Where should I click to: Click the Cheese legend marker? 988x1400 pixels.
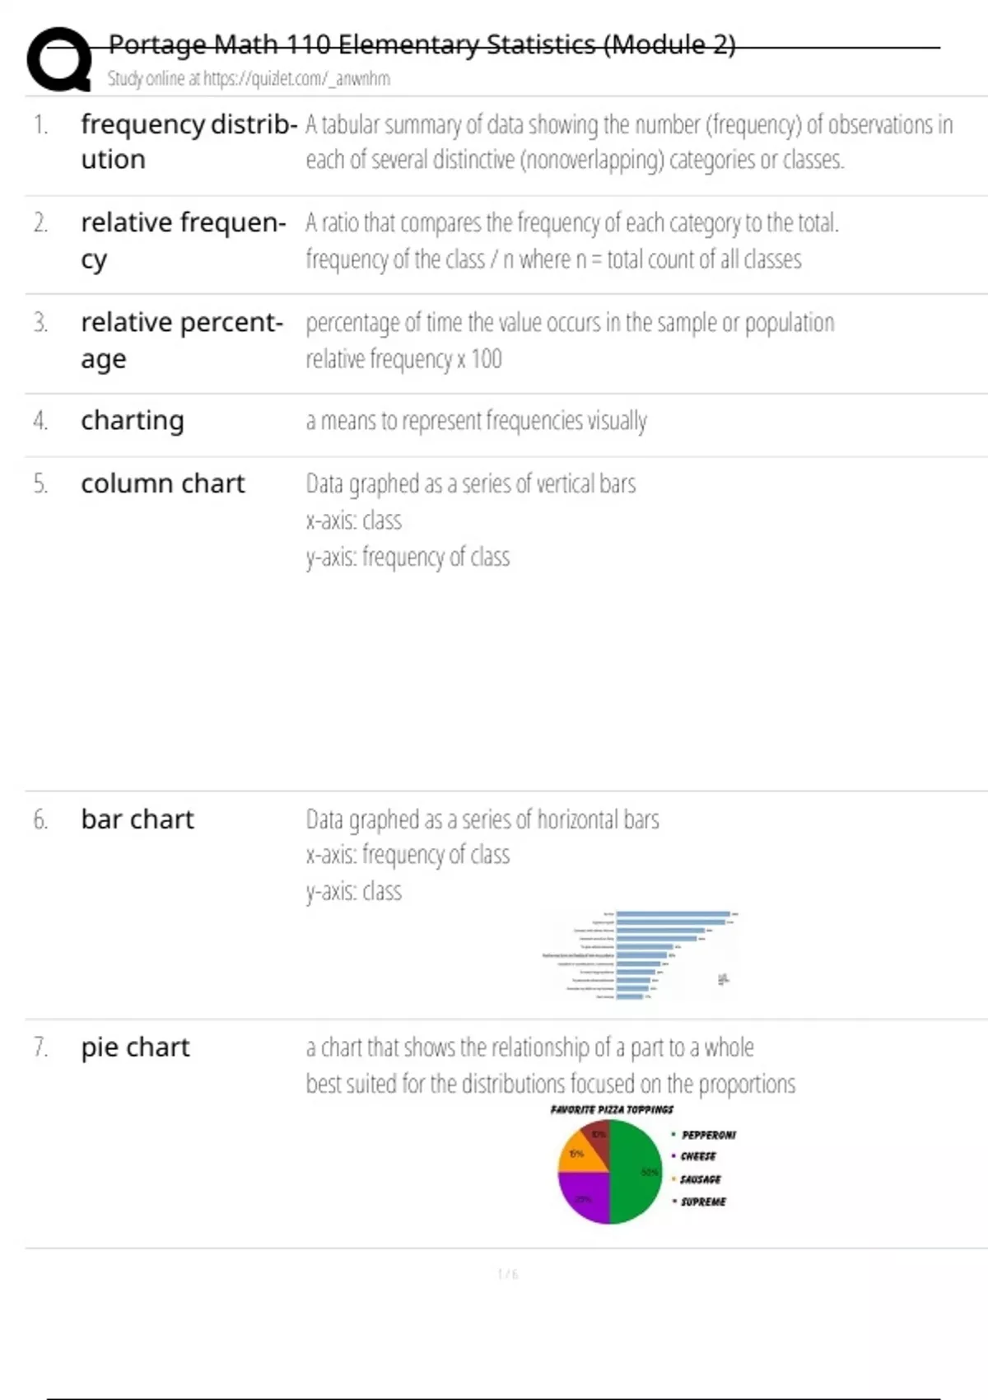click(674, 1156)
